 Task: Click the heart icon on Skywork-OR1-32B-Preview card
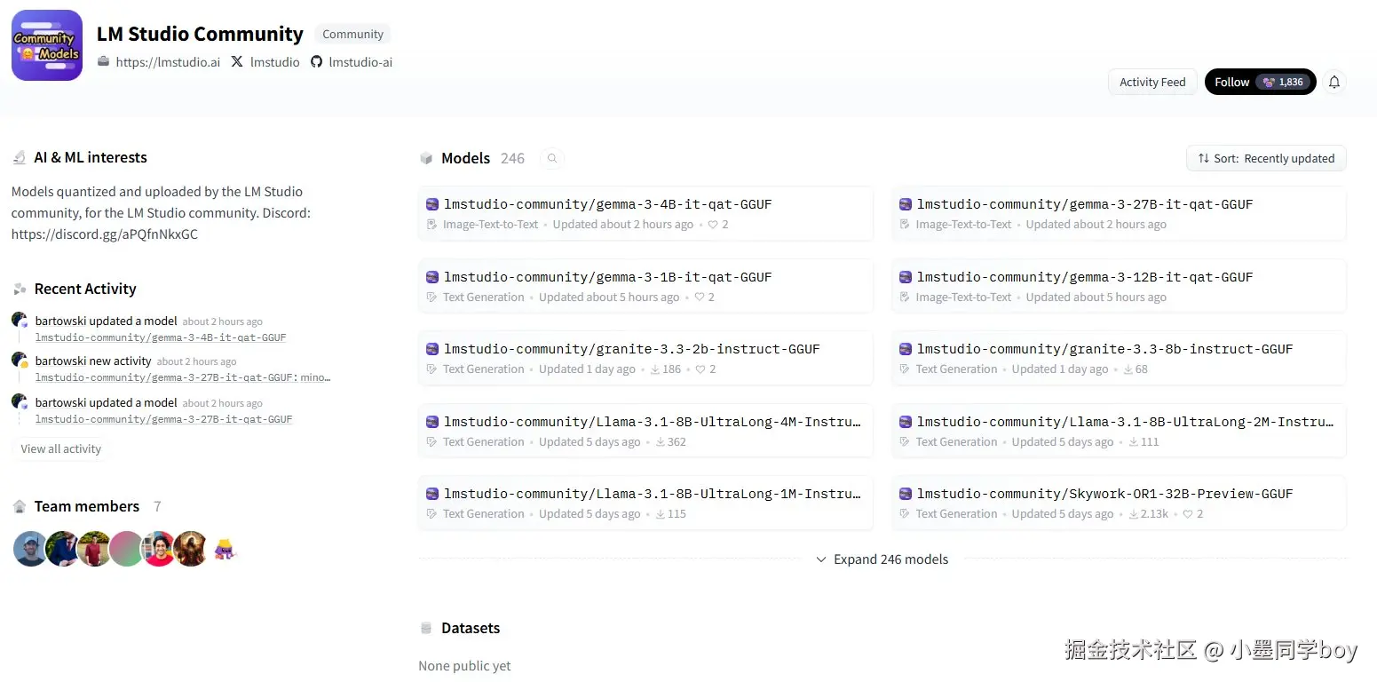click(1188, 514)
